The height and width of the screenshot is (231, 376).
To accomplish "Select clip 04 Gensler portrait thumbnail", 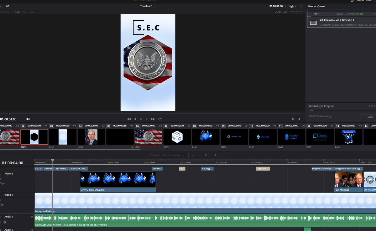I will [x=91, y=137].
